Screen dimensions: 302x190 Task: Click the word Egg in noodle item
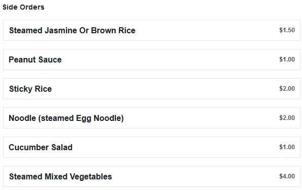[x=83, y=118]
